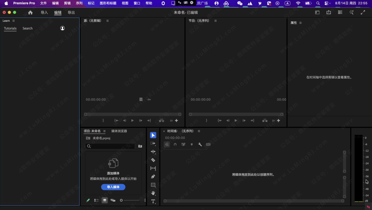The image size is (372, 210).
Task: Click the blue 导入媒体 button
Action: click(113, 187)
